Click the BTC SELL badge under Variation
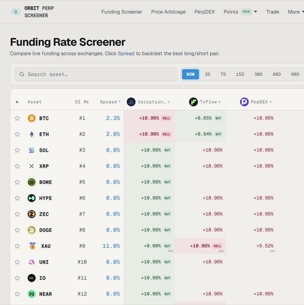Image resolution: width=304 pixels, height=305 pixels. coord(166,118)
